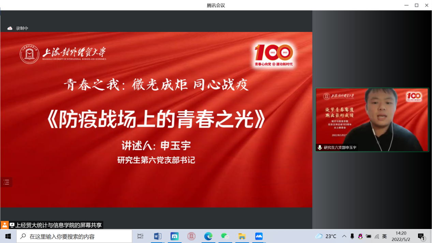The width and height of the screenshot is (432, 243).
Task: Open the 23°C weather widget
Action: coord(326,236)
